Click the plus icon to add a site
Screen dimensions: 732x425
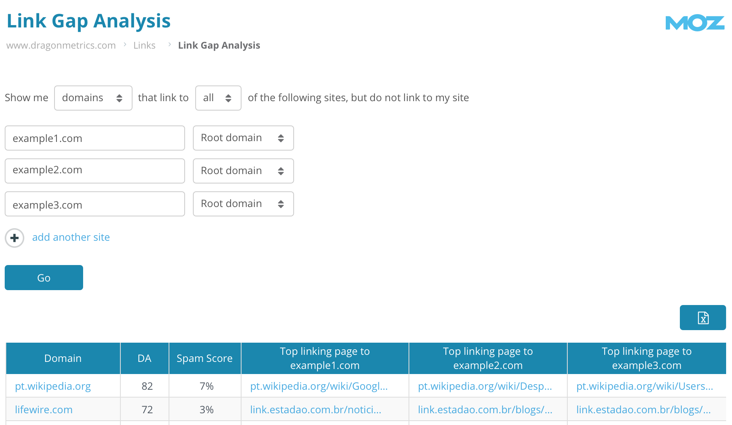click(x=14, y=238)
